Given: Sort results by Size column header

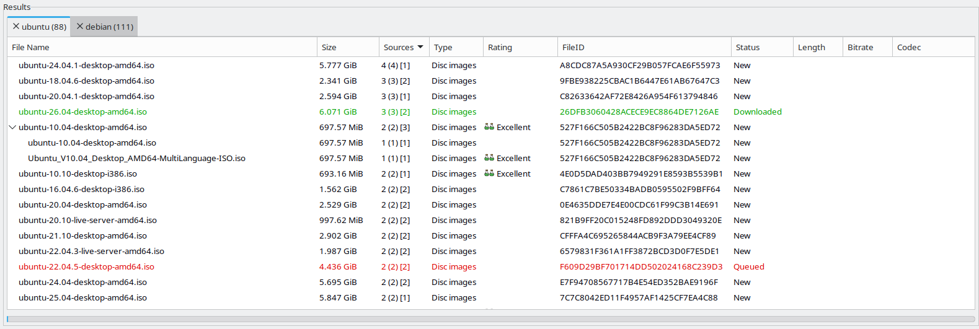Looking at the screenshot, I should tap(348, 47).
